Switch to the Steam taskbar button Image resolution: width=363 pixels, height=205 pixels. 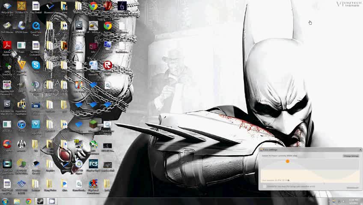click(40, 201)
